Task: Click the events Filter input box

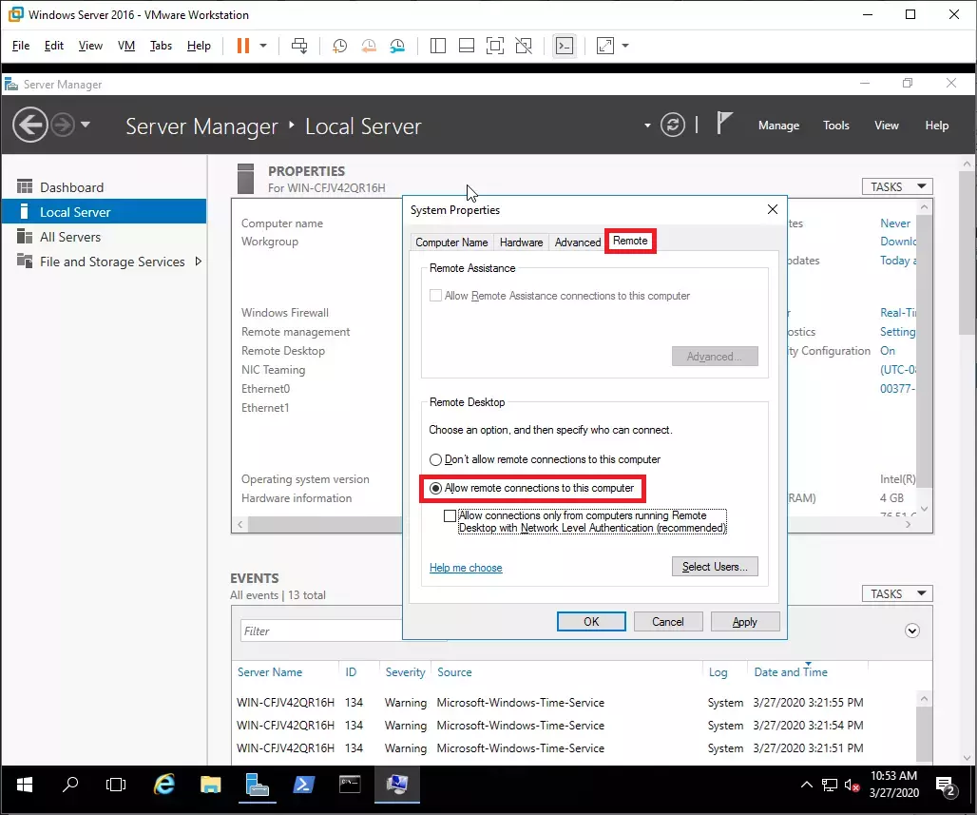Action: coord(321,631)
